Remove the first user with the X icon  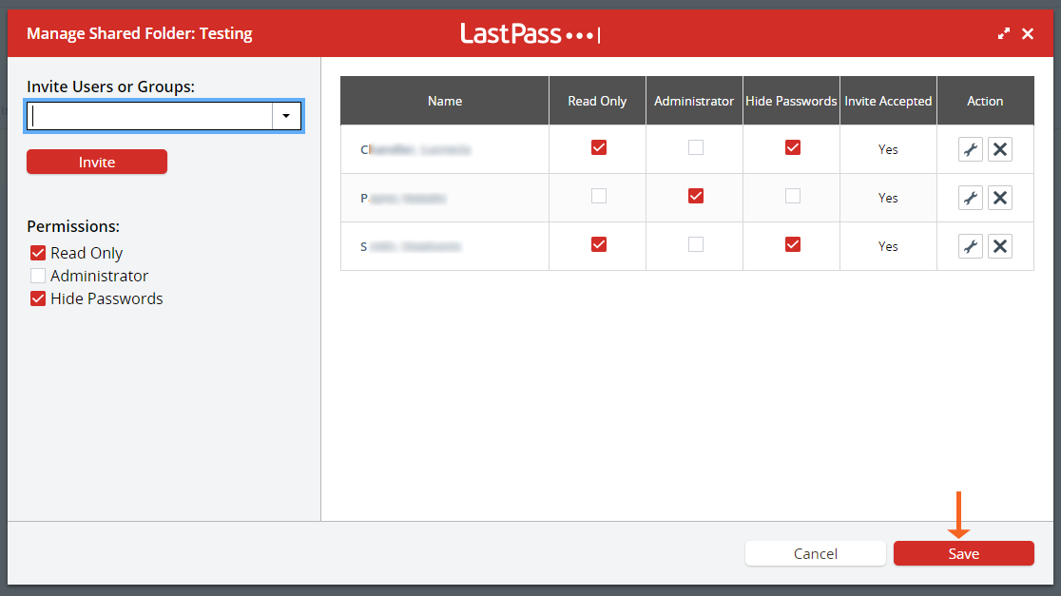[999, 148]
